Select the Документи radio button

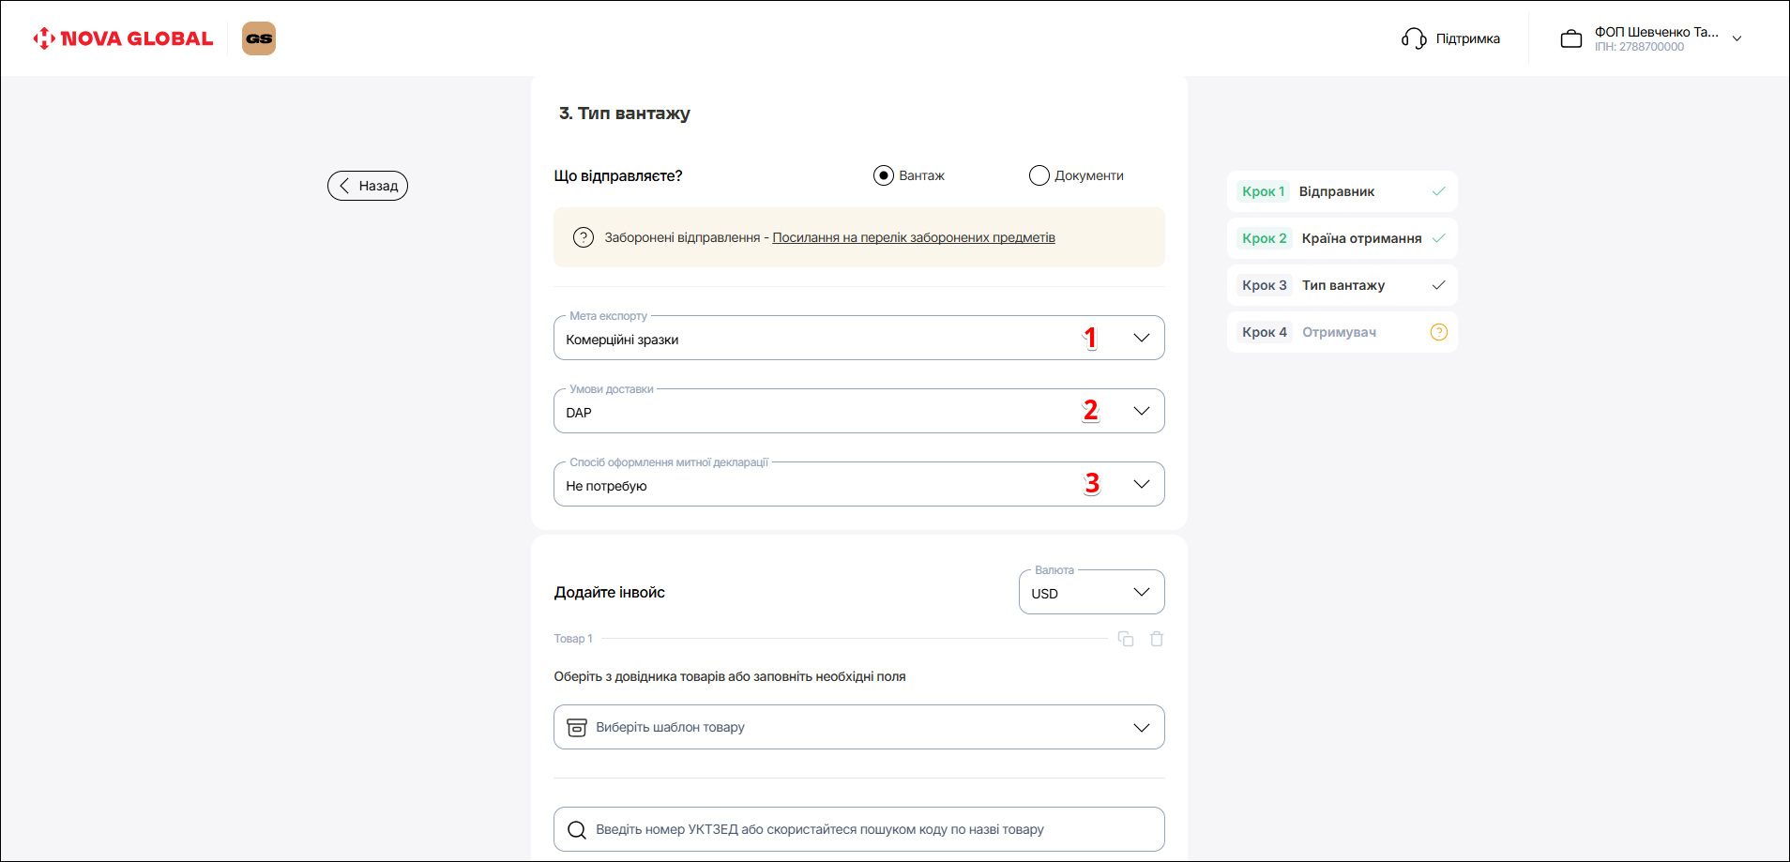(1039, 175)
